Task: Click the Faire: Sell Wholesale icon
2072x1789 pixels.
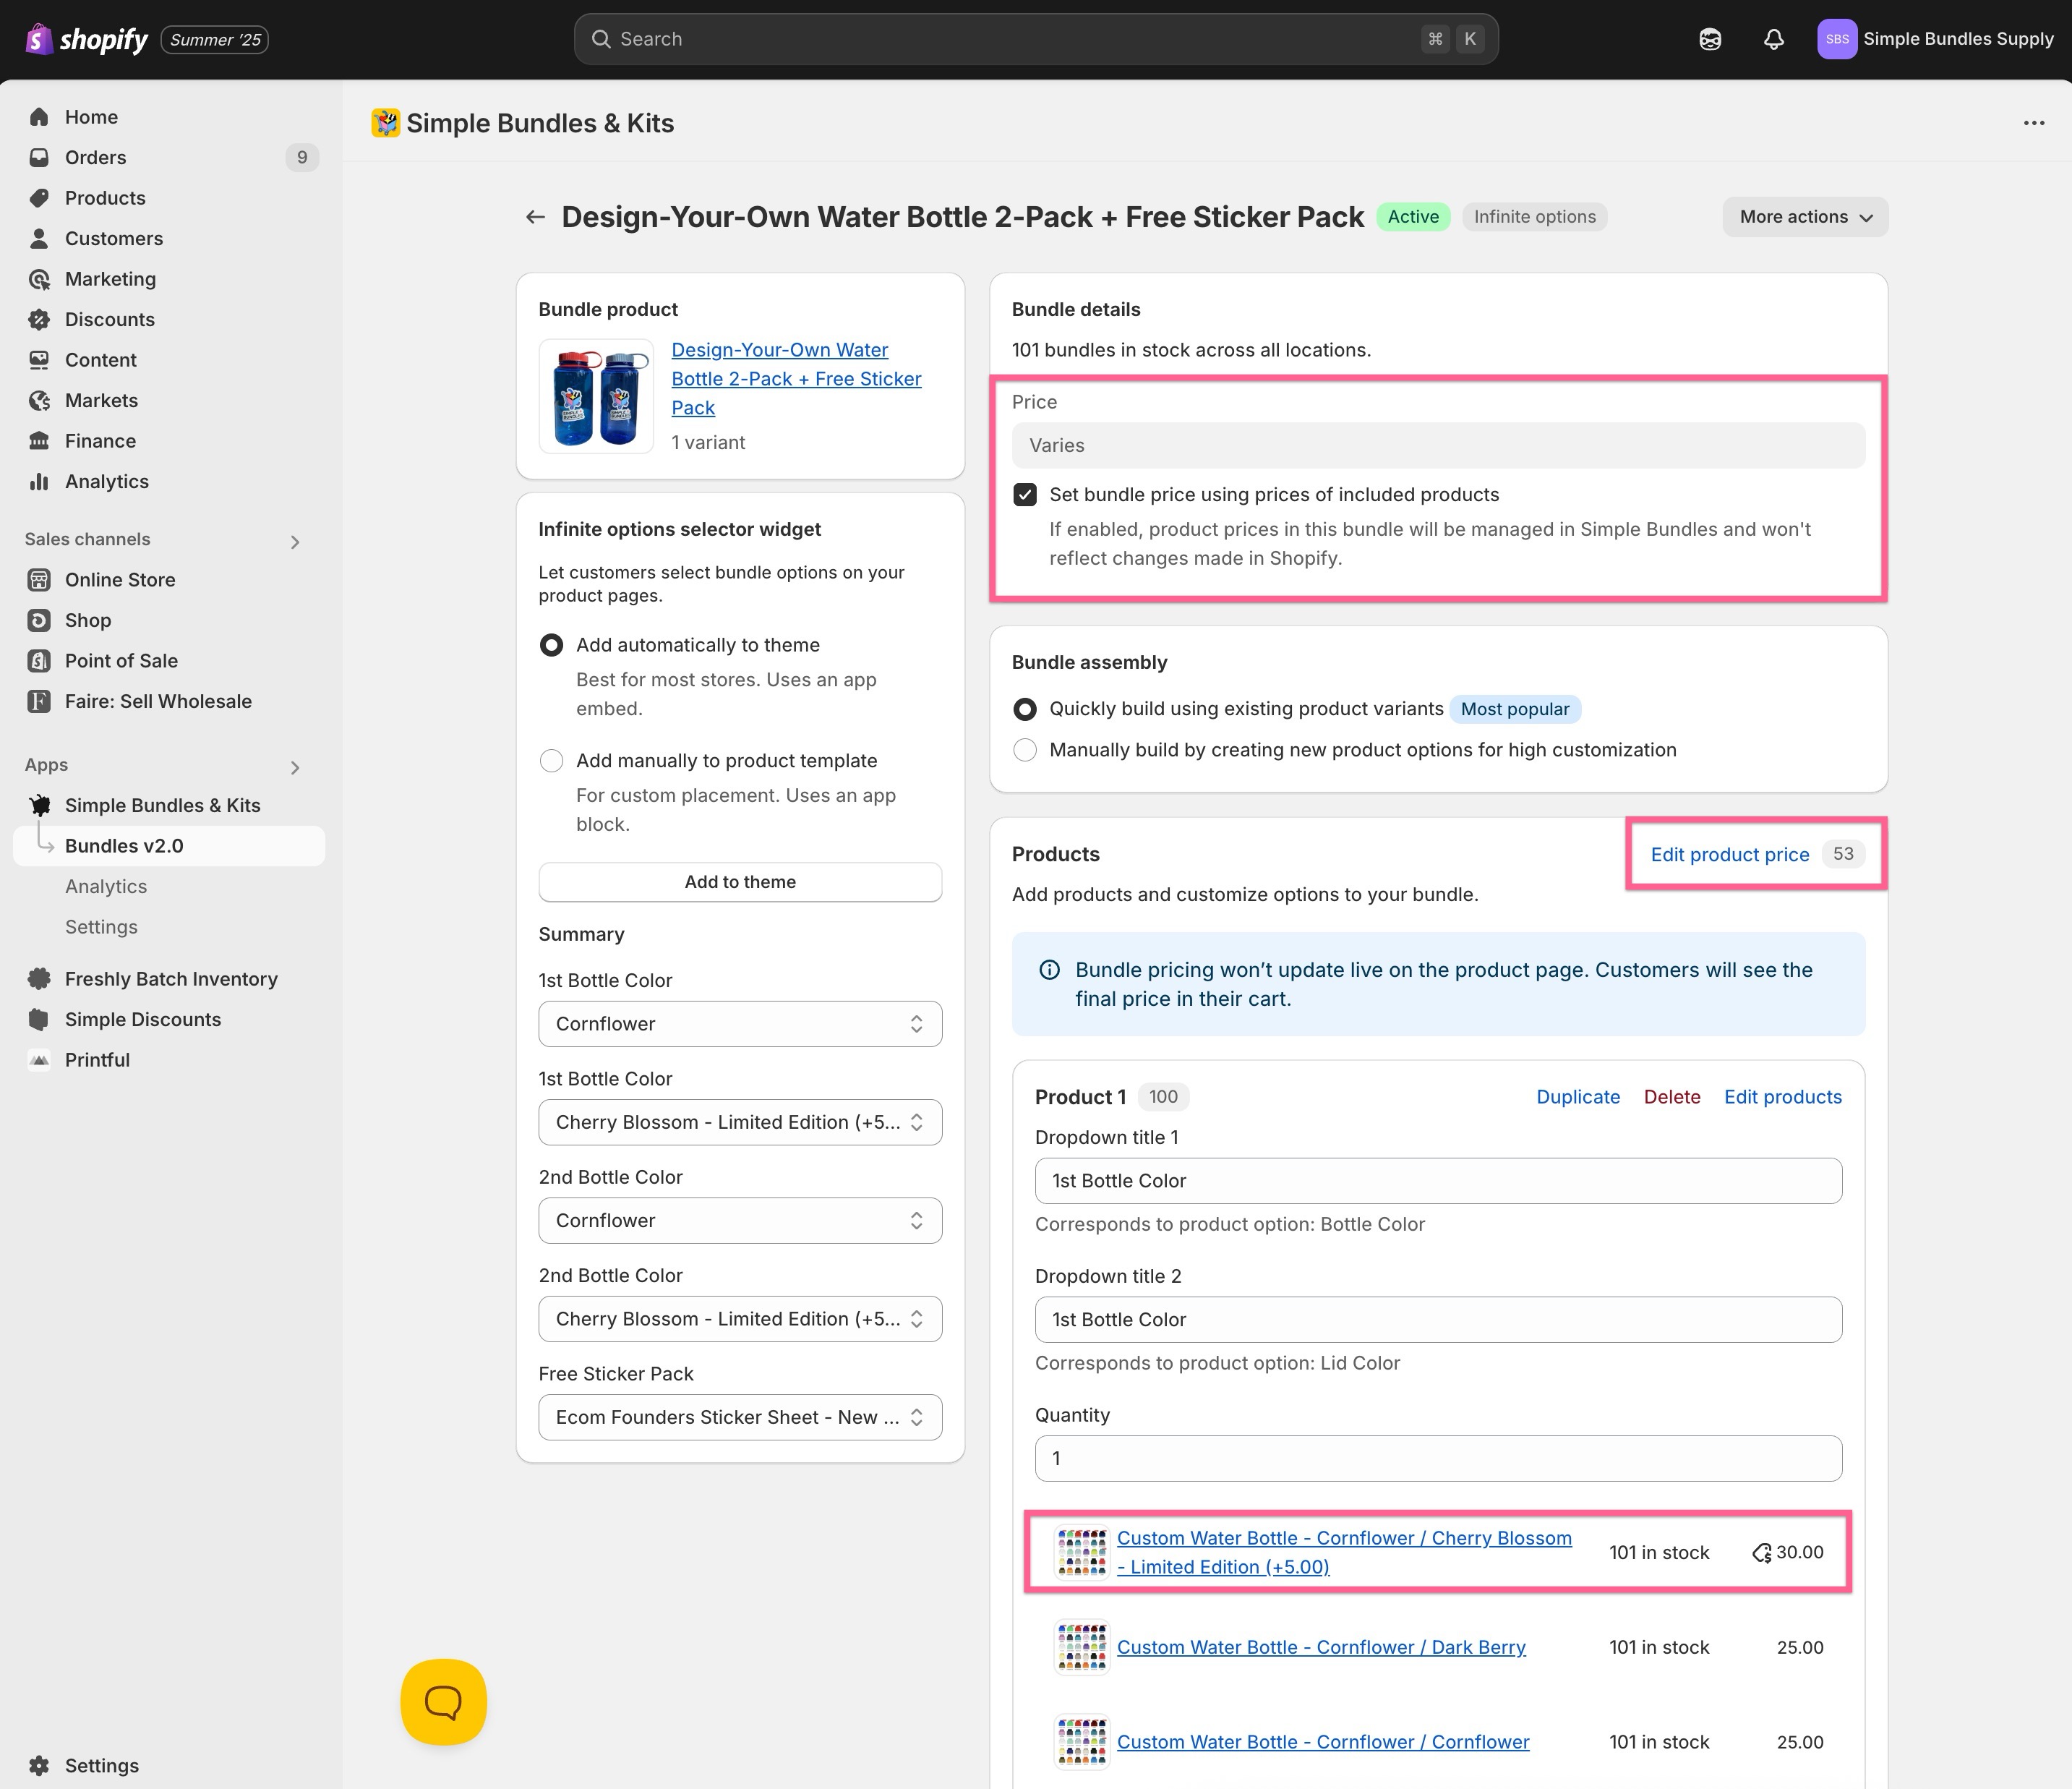Action: 39,701
